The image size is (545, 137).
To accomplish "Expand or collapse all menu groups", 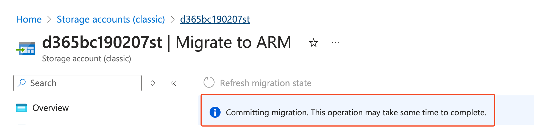I will (153, 83).
